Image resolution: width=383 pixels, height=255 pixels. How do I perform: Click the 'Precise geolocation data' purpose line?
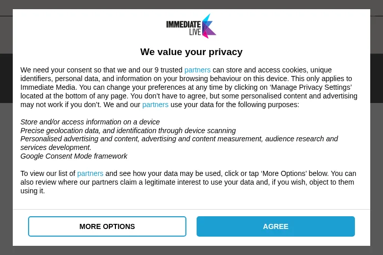[x=128, y=131]
